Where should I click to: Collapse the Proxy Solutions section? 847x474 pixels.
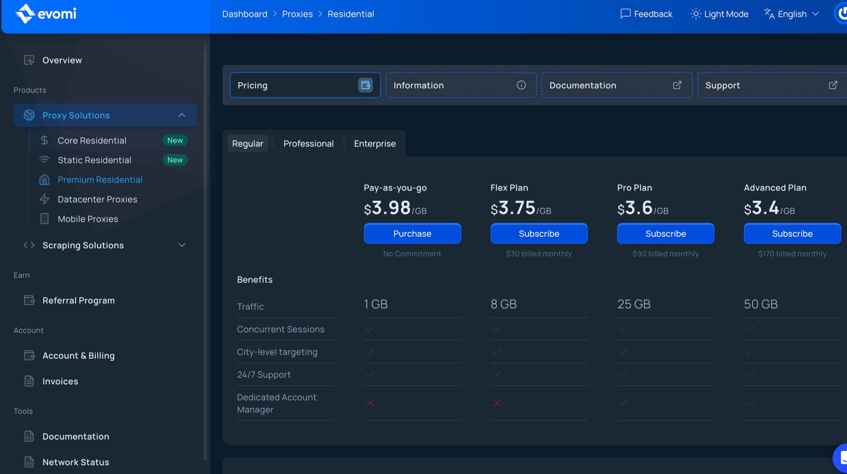coord(181,115)
